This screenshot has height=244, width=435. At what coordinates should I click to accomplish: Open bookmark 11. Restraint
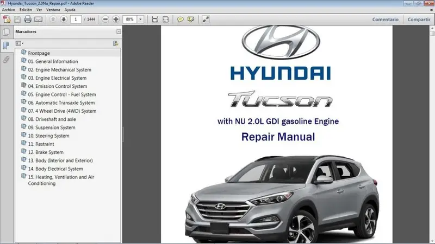(41, 144)
